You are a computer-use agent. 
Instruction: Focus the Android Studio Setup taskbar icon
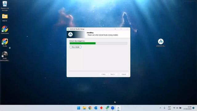click(118, 108)
